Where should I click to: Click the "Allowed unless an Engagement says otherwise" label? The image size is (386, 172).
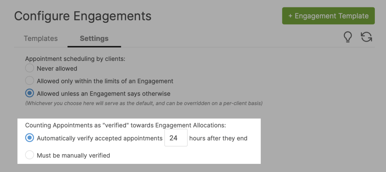[x=103, y=93]
